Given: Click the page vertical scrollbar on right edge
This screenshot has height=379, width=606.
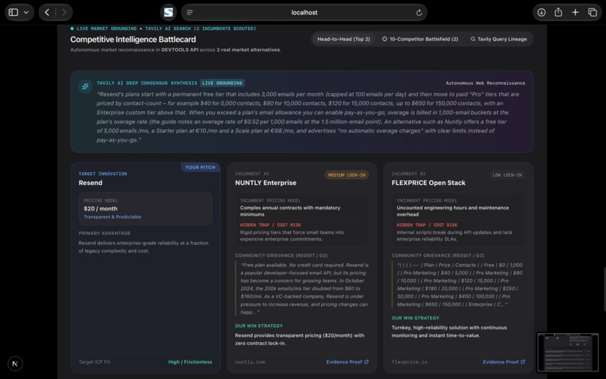Looking at the screenshot, I should (604, 289).
